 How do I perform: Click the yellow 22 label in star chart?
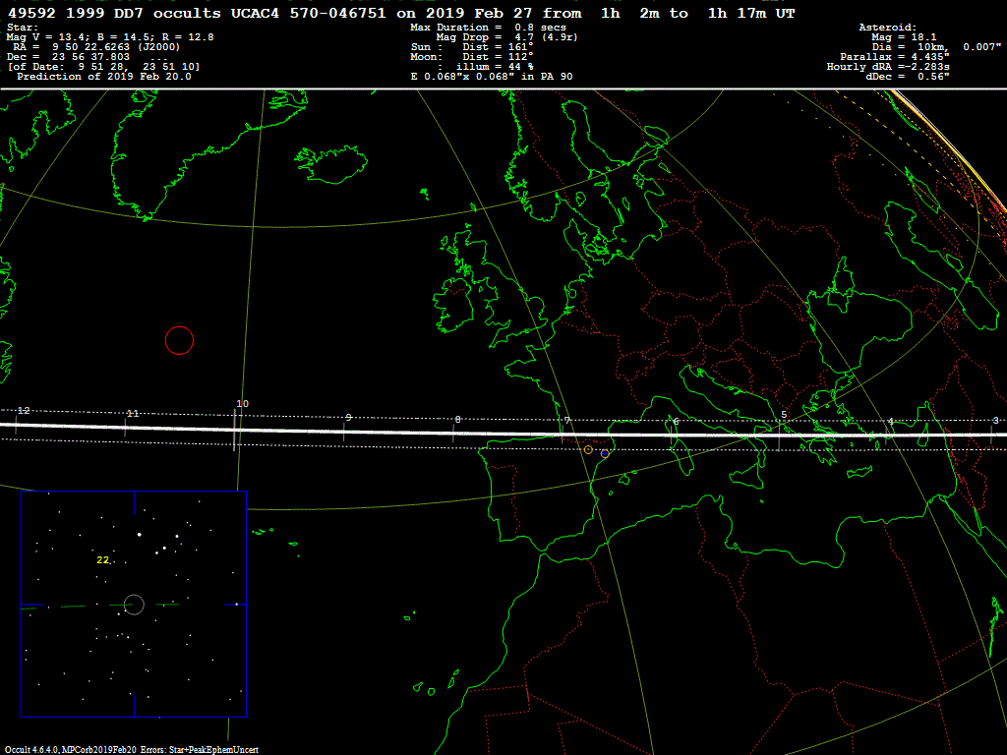[x=102, y=559]
